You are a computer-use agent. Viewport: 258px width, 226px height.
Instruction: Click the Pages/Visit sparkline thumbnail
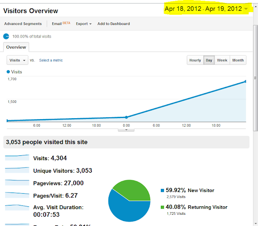click(17, 195)
